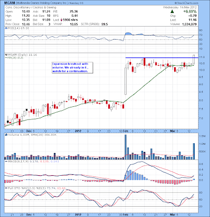Click the SCTR (SP600) 59.5 ranking
This screenshot has width=210, height=217.
(94, 24)
